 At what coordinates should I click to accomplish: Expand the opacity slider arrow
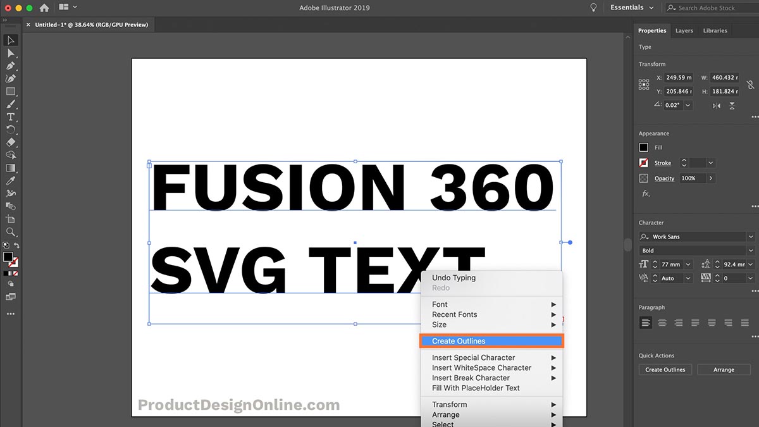[x=711, y=178]
